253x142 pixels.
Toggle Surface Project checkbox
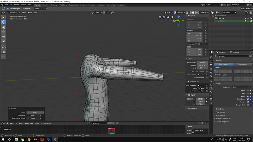pyautogui.click(x=8, y=8)
